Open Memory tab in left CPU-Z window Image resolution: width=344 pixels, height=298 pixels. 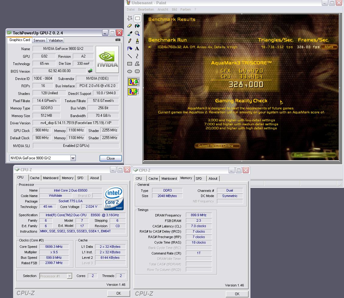point(68,178)
